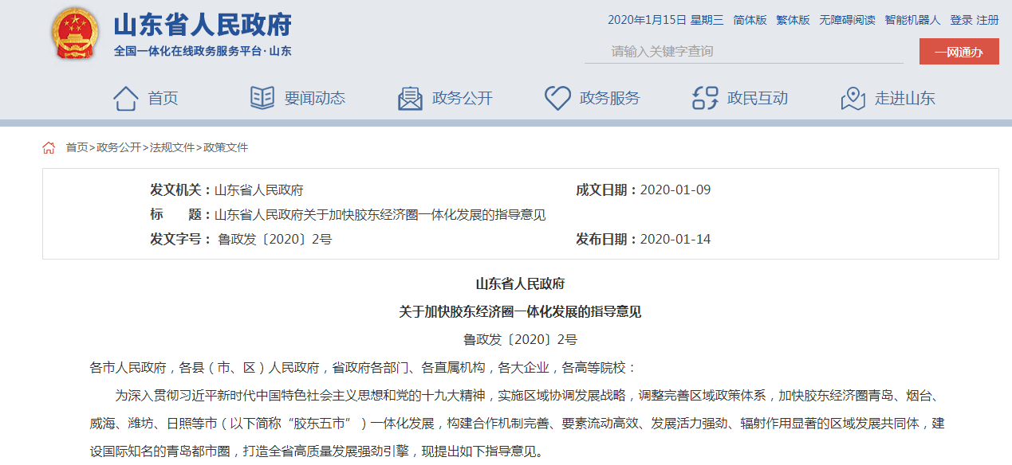
Task: Open the 政务服务 navigation menu item
Action: click(609, 98)
